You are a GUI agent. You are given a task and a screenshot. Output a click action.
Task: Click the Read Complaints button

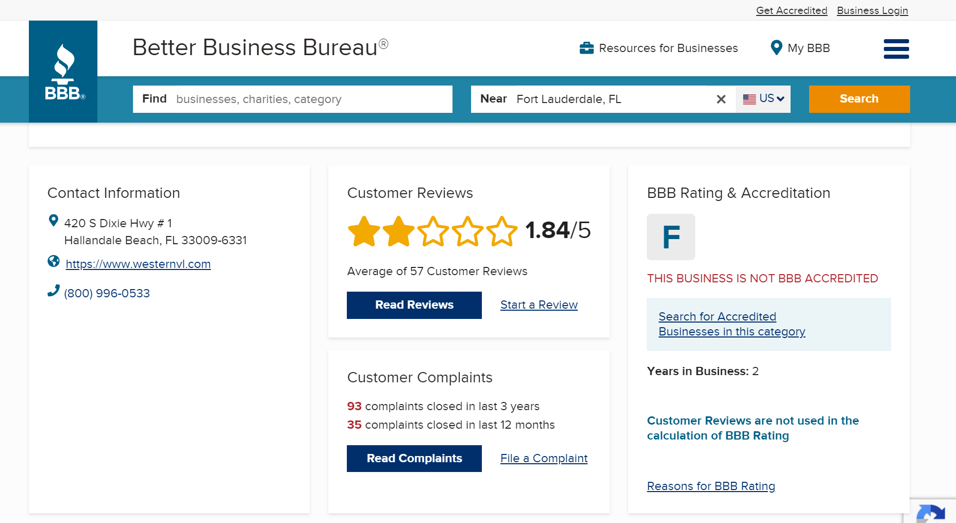(414, 459)
